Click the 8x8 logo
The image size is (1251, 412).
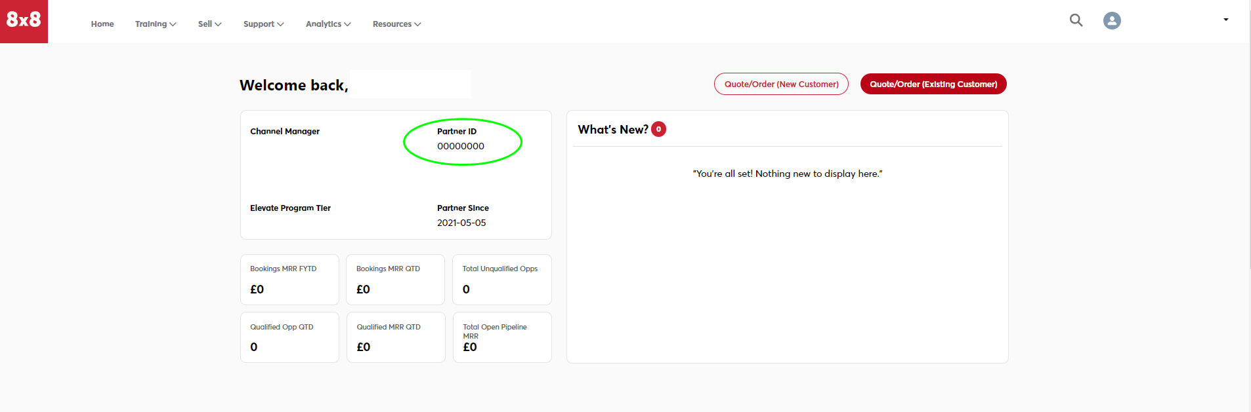tap(24, 21)
